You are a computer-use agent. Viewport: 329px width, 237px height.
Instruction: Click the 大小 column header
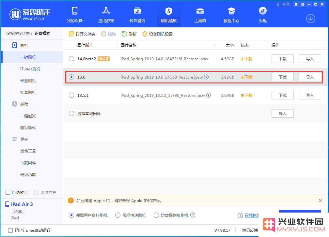coord(229,45)
